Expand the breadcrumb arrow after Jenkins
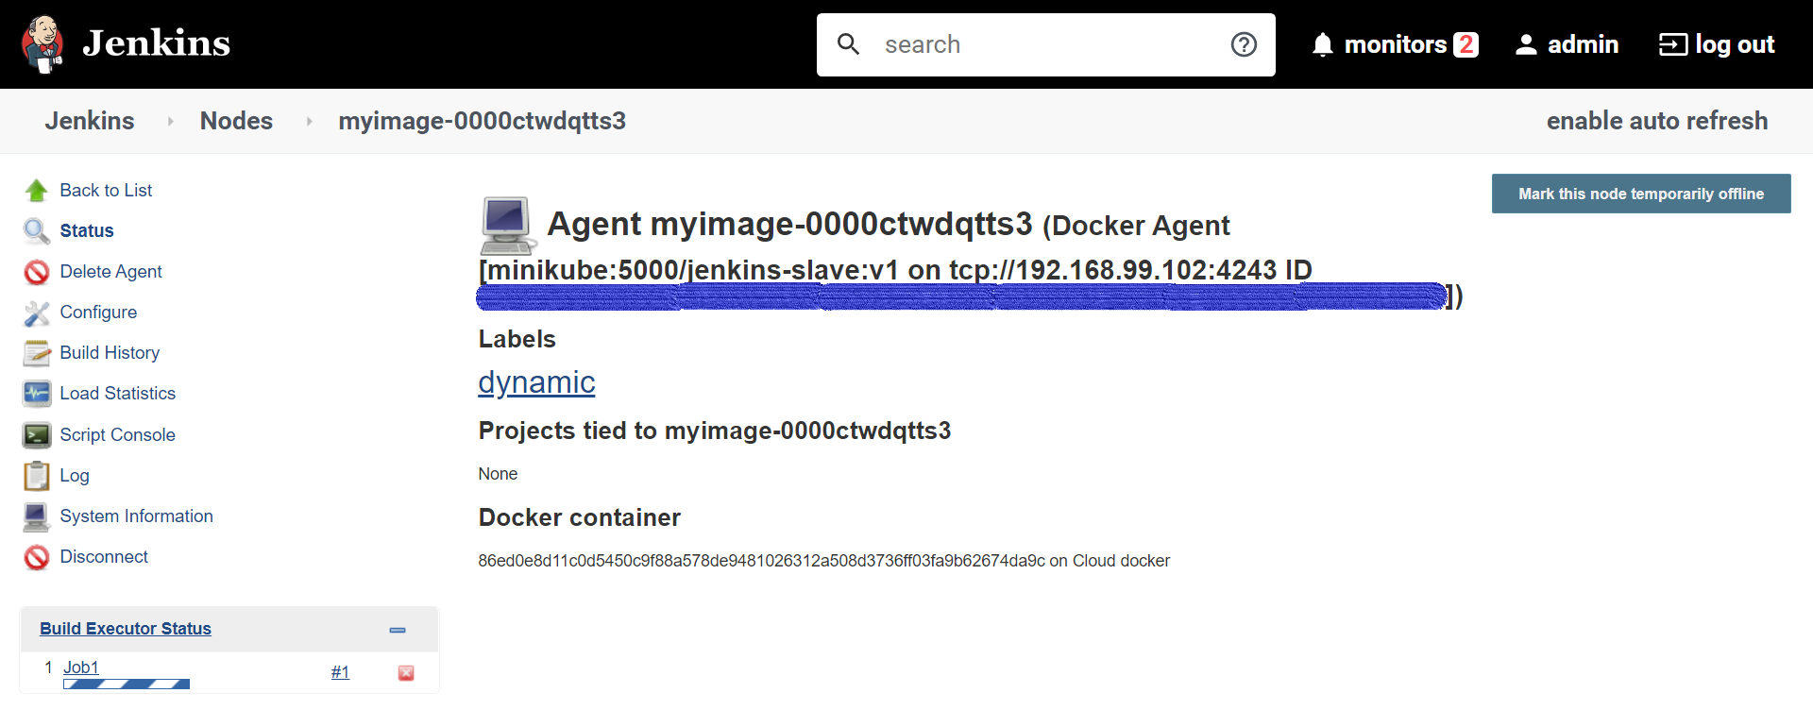The image size is (1813, 710). pyautogui.click(x=170, y=121)
